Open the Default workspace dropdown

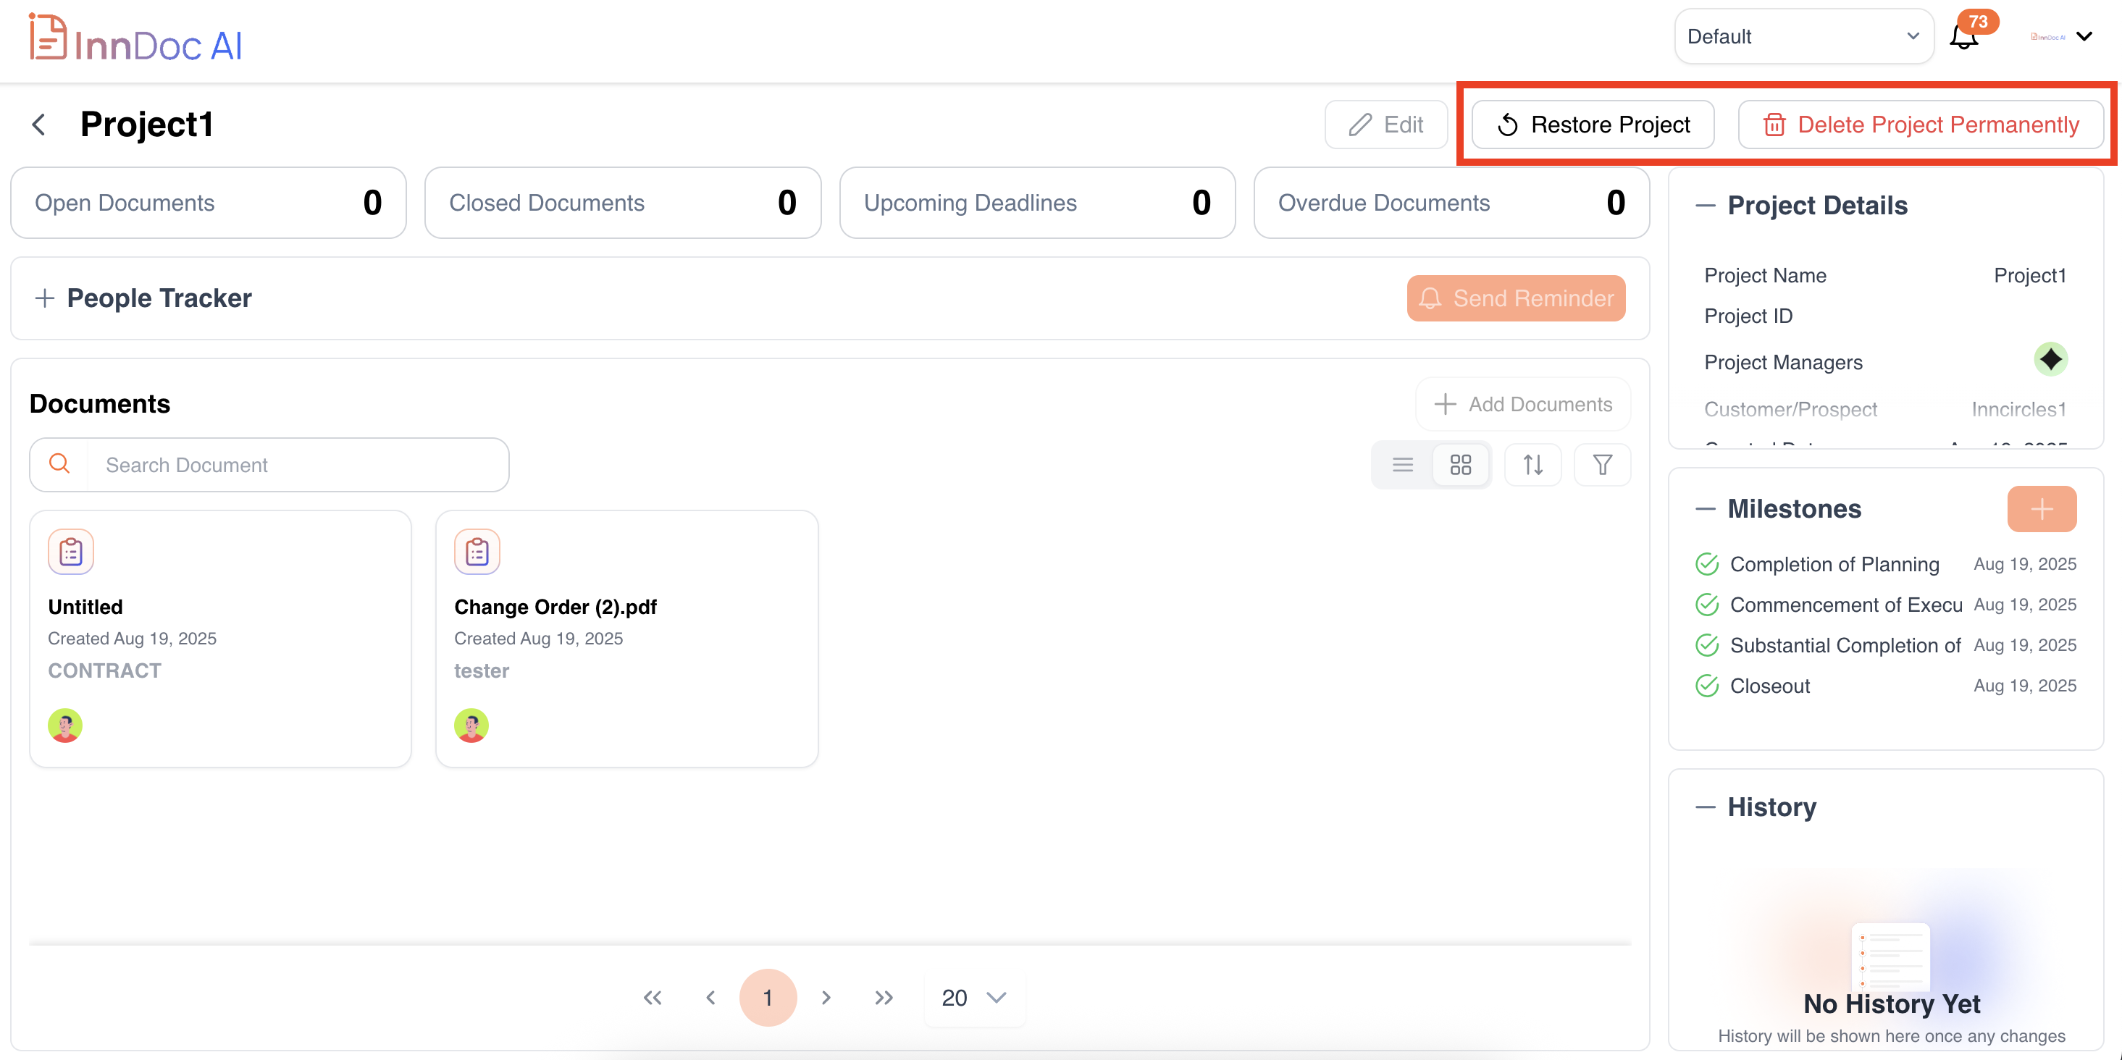click(x=1803, y=37)
